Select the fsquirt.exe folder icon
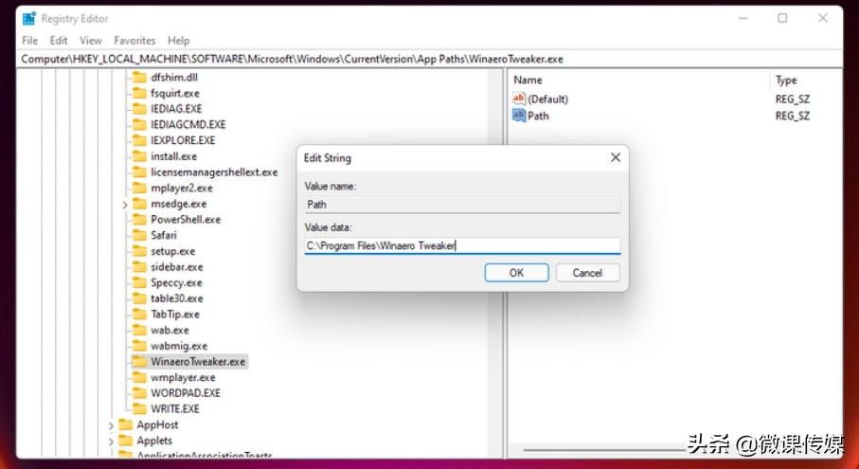859x469 pixels. click(140, 93)
